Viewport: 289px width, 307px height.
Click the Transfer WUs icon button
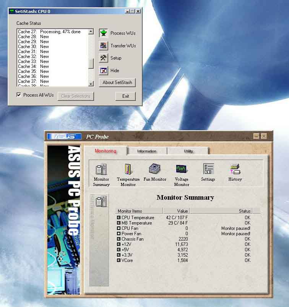103,45
